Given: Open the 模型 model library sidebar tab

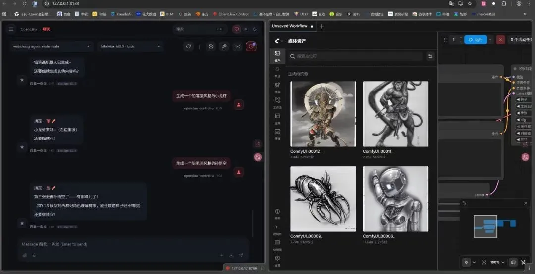Looking at the screenshot, I should (278, 87).
